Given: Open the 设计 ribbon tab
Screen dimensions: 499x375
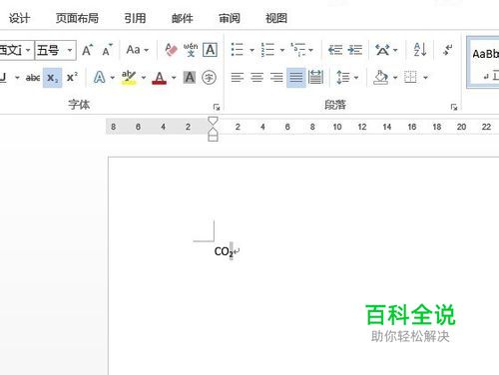Looking at the screenshot, I should click(x=19, y=18).
